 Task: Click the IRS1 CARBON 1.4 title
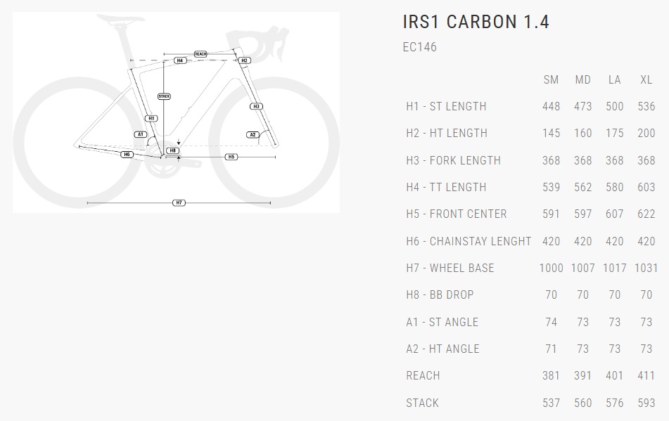pyautogui.click(x=476, y=22)
